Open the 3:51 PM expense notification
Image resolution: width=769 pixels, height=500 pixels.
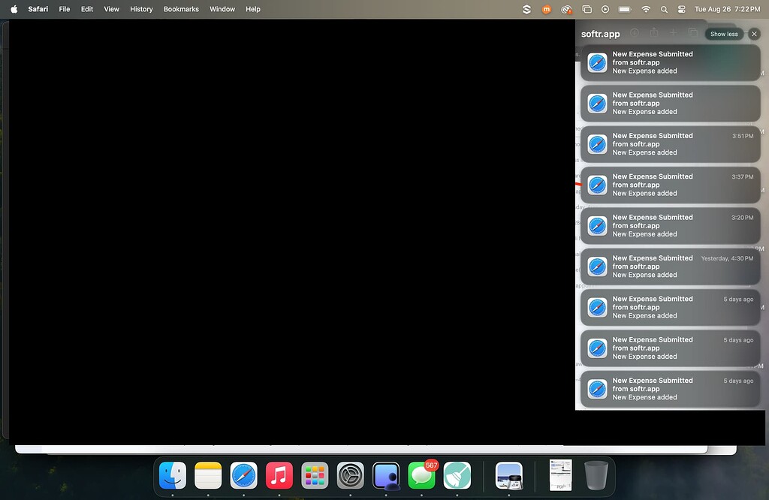pos(671,144)
